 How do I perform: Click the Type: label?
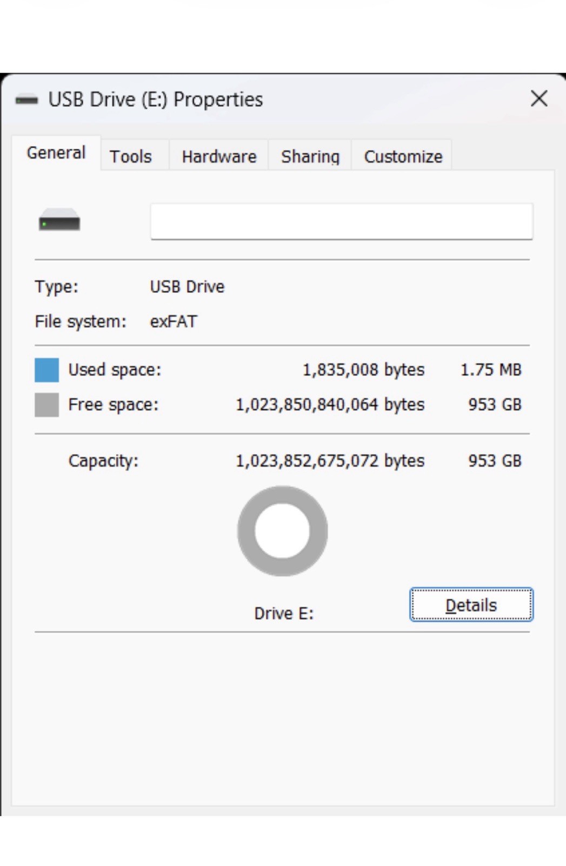click(56, 287)
